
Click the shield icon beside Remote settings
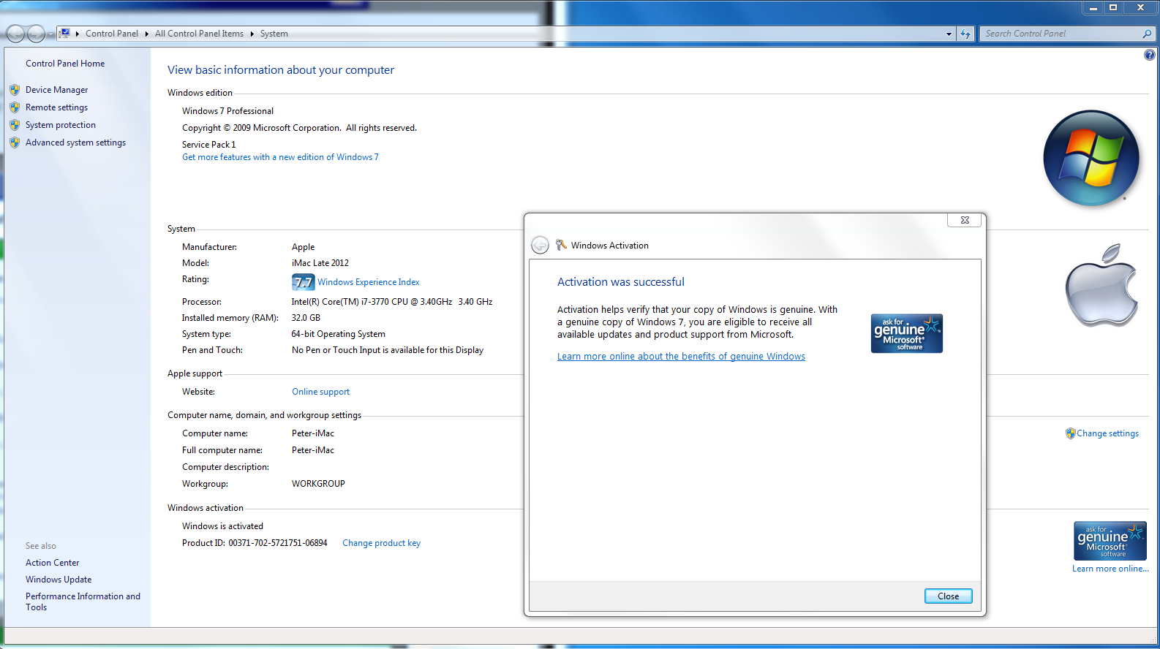pos(15,107)
